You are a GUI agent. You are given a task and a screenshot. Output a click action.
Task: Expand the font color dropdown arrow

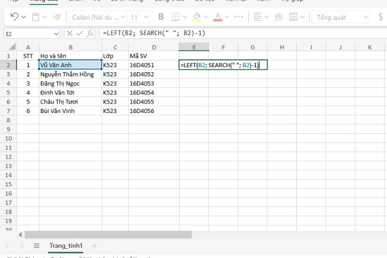pos(227,17)
